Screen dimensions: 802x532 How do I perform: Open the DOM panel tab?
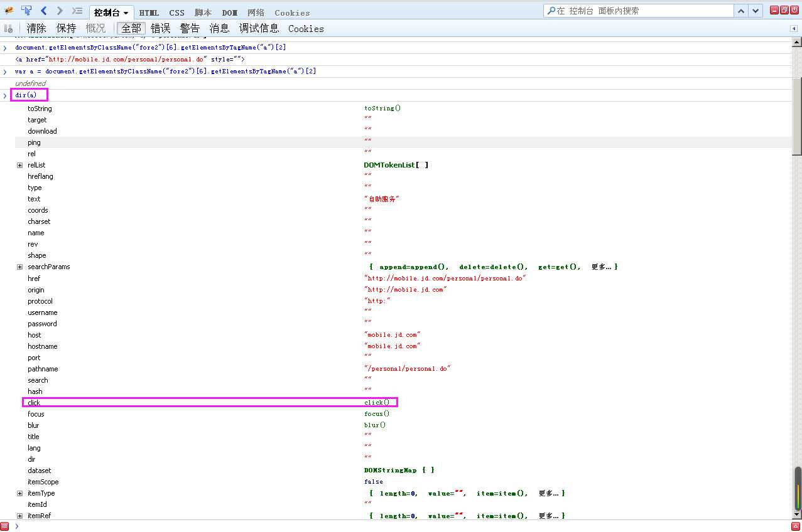229,13
